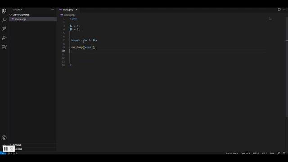Change file encoding via UTF-8
This screenshot has height=162, width=288.
point(256,153)
